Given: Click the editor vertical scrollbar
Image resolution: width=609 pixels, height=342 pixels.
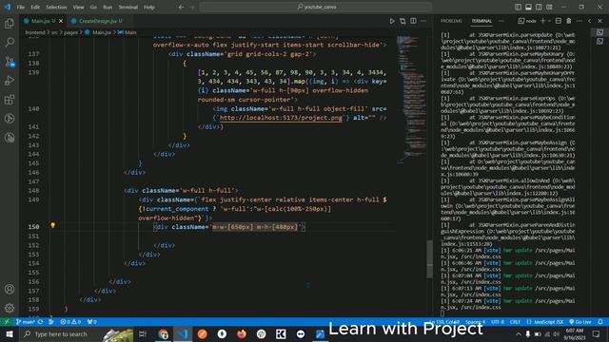Looking at the screenshot, I should 429,258.
